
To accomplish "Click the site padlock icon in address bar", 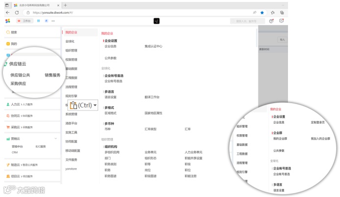I will [28, 13].
